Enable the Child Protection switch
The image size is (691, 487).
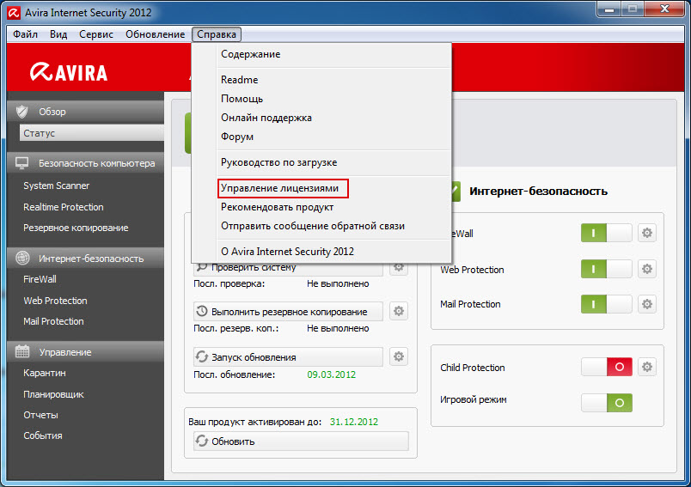coord(607,367)
